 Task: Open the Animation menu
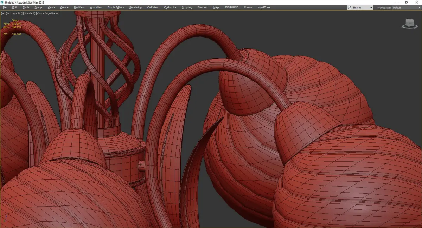[96, 7]
